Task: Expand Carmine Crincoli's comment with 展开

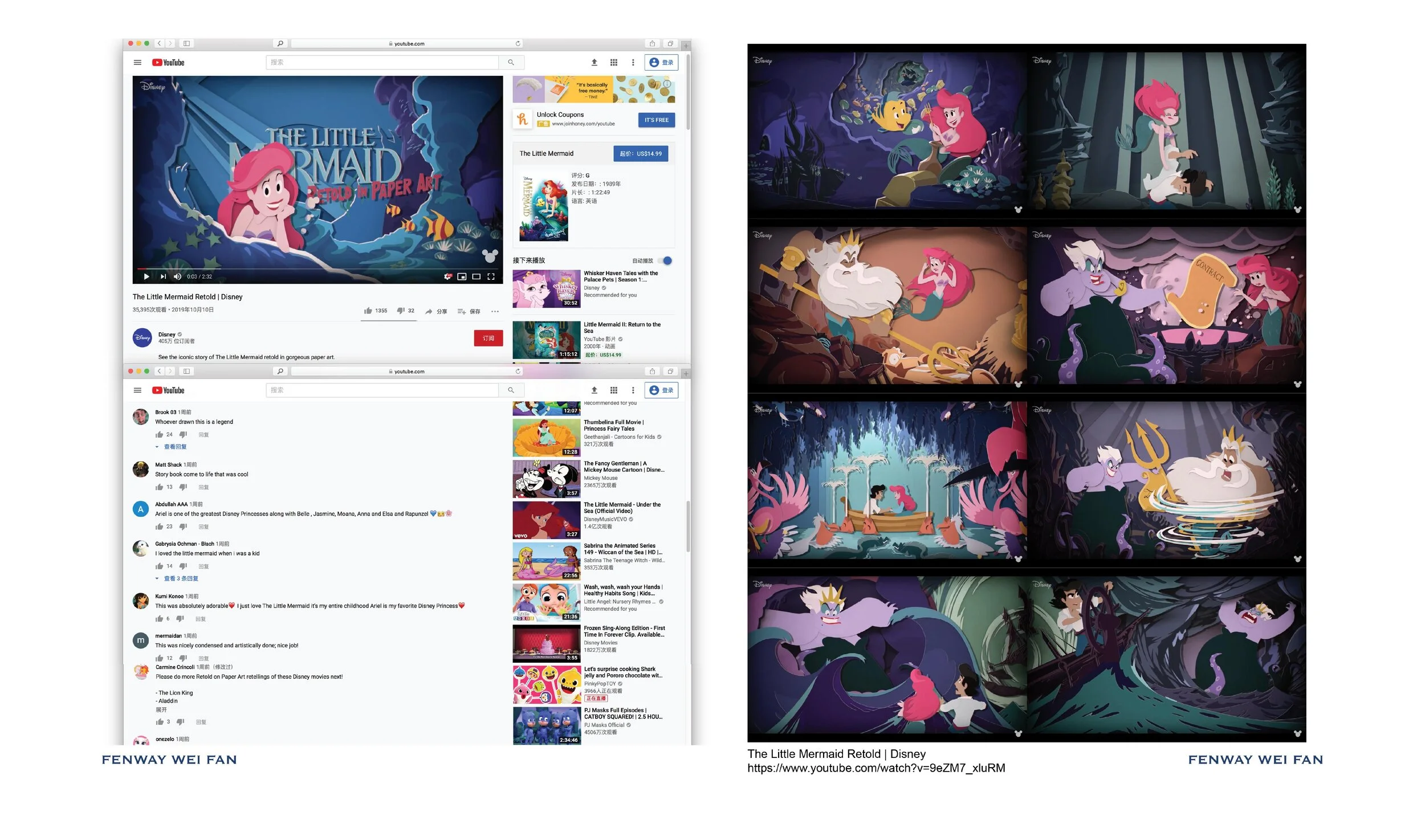Action: (x=161, y=710)
